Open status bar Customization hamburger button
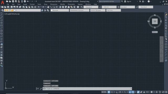Viewport: 168px width, 94px height. pyautogui.click(x=166, y=92)
